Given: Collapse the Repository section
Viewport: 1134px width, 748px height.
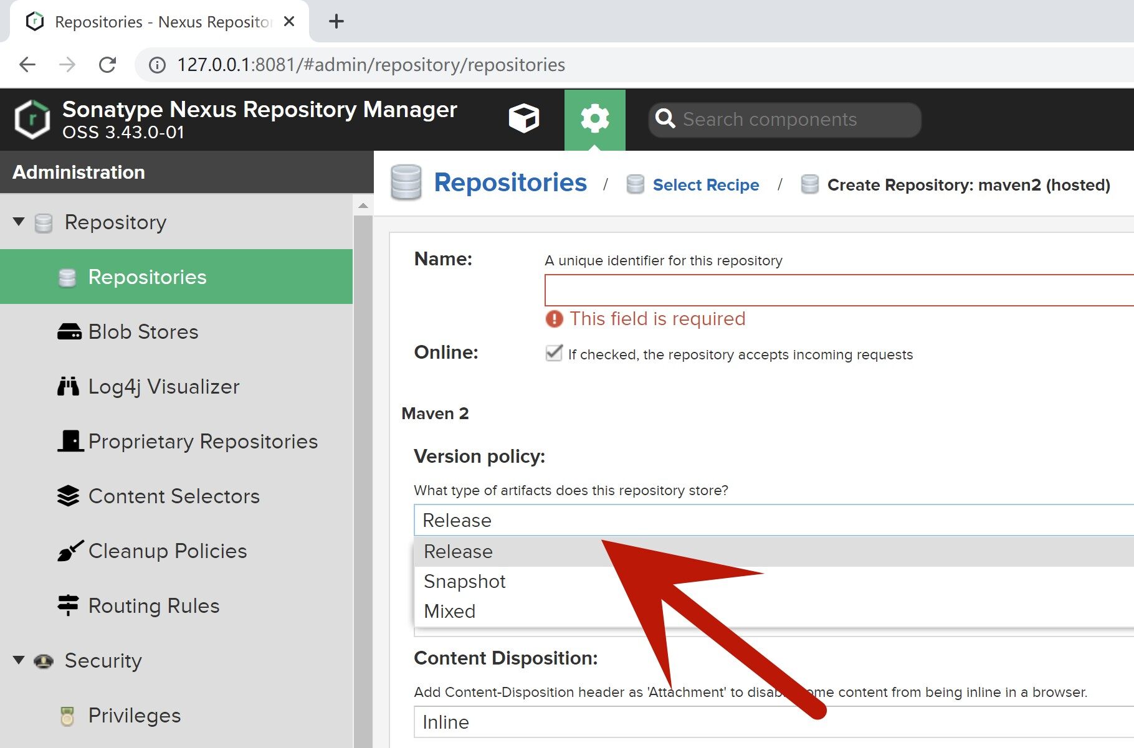Looking at the screenshot, I should pos(18,222).
